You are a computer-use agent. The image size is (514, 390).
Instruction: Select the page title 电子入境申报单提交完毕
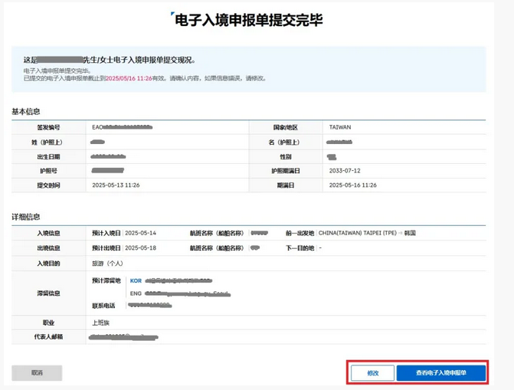point(249,20)
